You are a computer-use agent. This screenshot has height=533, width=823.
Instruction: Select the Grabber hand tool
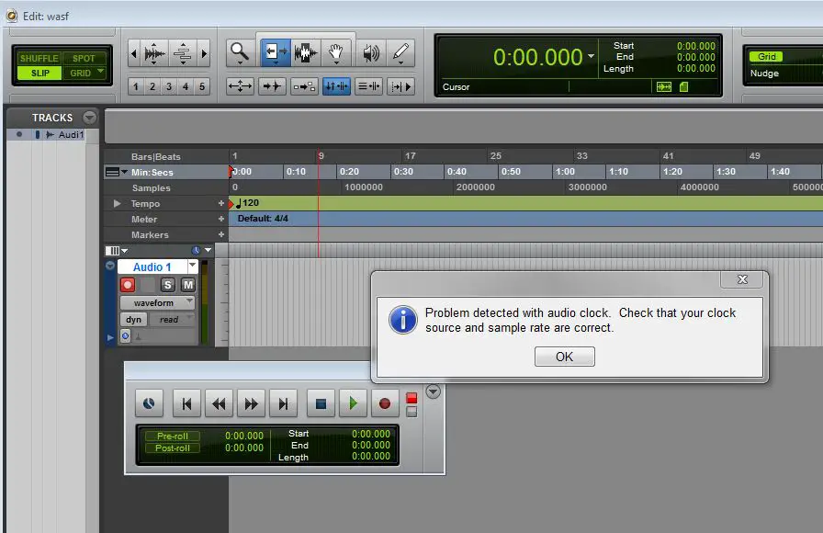point(336,53)
